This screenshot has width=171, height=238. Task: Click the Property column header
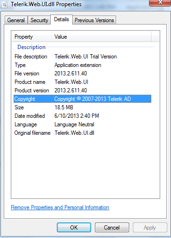[31, 37]
